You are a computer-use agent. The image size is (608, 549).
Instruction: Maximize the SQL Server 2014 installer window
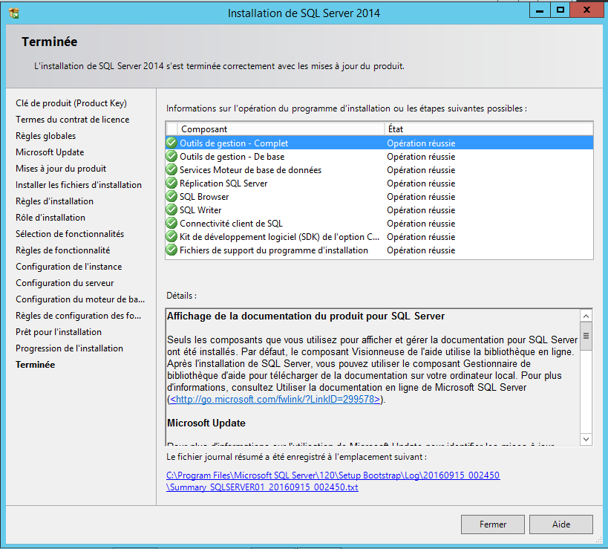click(x=560, y=10)
